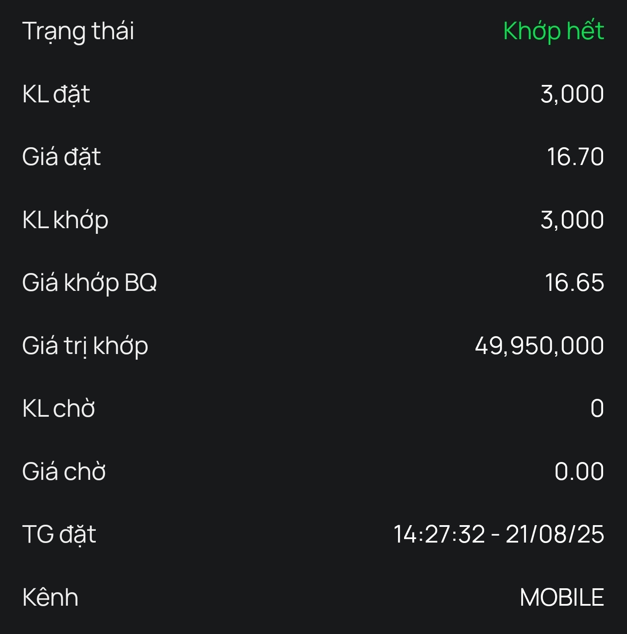Select the 'Giá khớp BQ' label
The width and height of the screenshot is (627, 634).
tap(89, 283)
